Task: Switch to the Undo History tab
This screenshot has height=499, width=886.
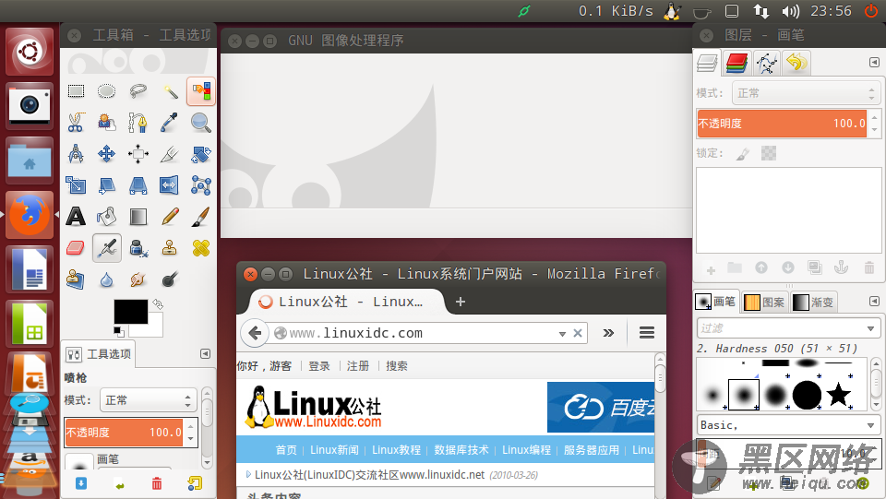Action: coord(796,63)
